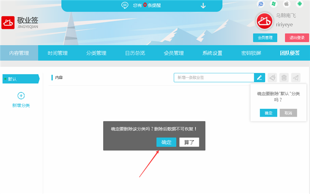Click the 敬业签 red logo

pos(8,23)
